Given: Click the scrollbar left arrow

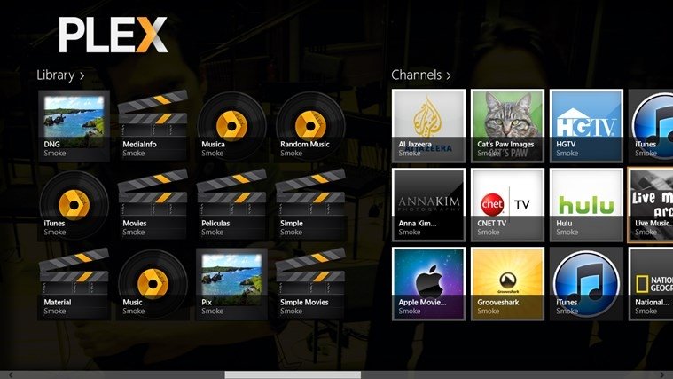Looking at the screenshot, I should pyautogui.click(x=11, y=375).
